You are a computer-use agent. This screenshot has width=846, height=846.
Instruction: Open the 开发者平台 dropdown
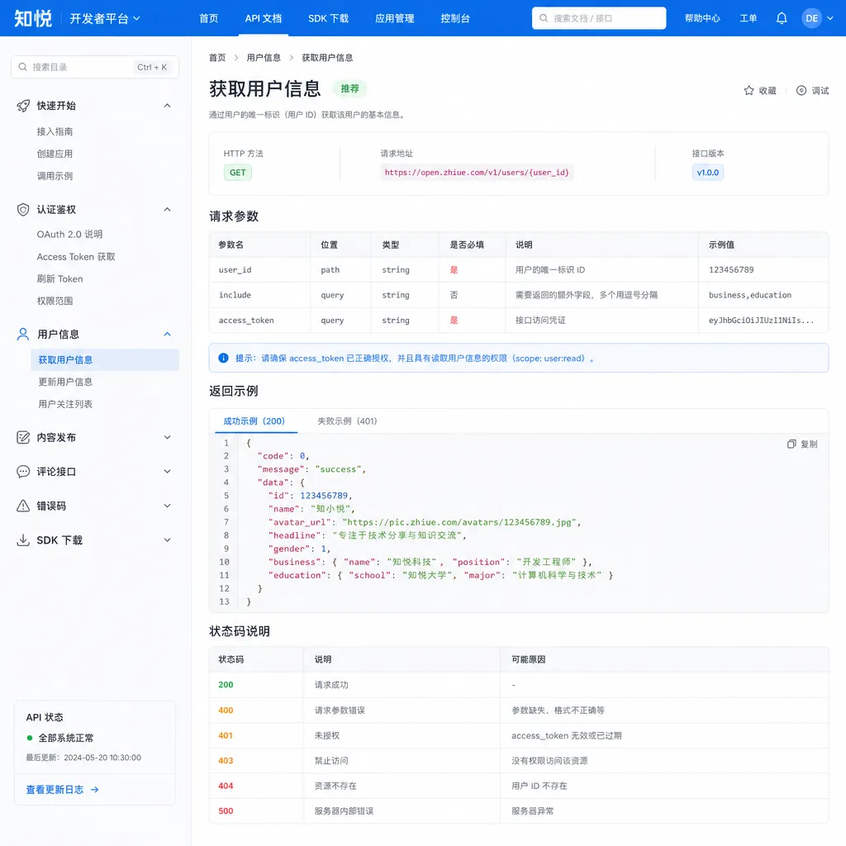105,18
